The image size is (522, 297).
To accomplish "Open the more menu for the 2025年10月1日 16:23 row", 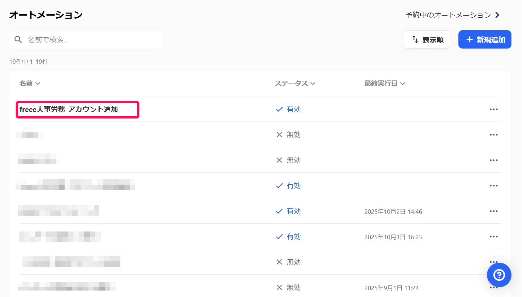I will 493,237.
